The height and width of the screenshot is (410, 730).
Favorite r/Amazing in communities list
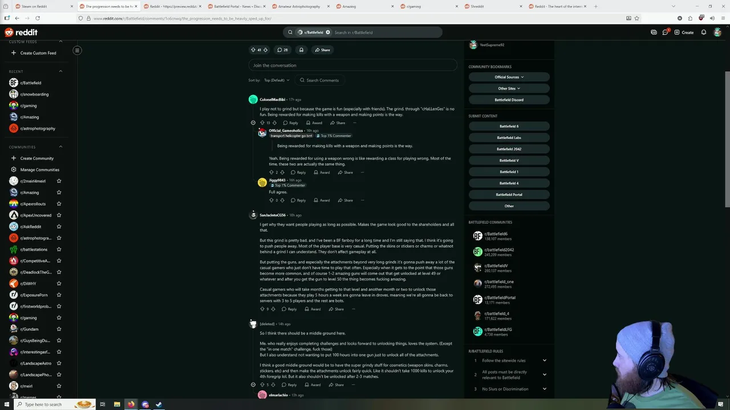click(59, 192)
